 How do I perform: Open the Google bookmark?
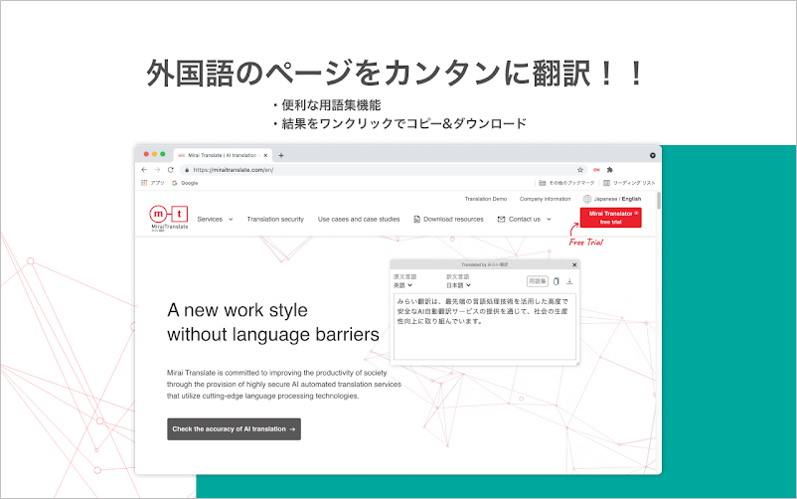(x=185, y=183)
